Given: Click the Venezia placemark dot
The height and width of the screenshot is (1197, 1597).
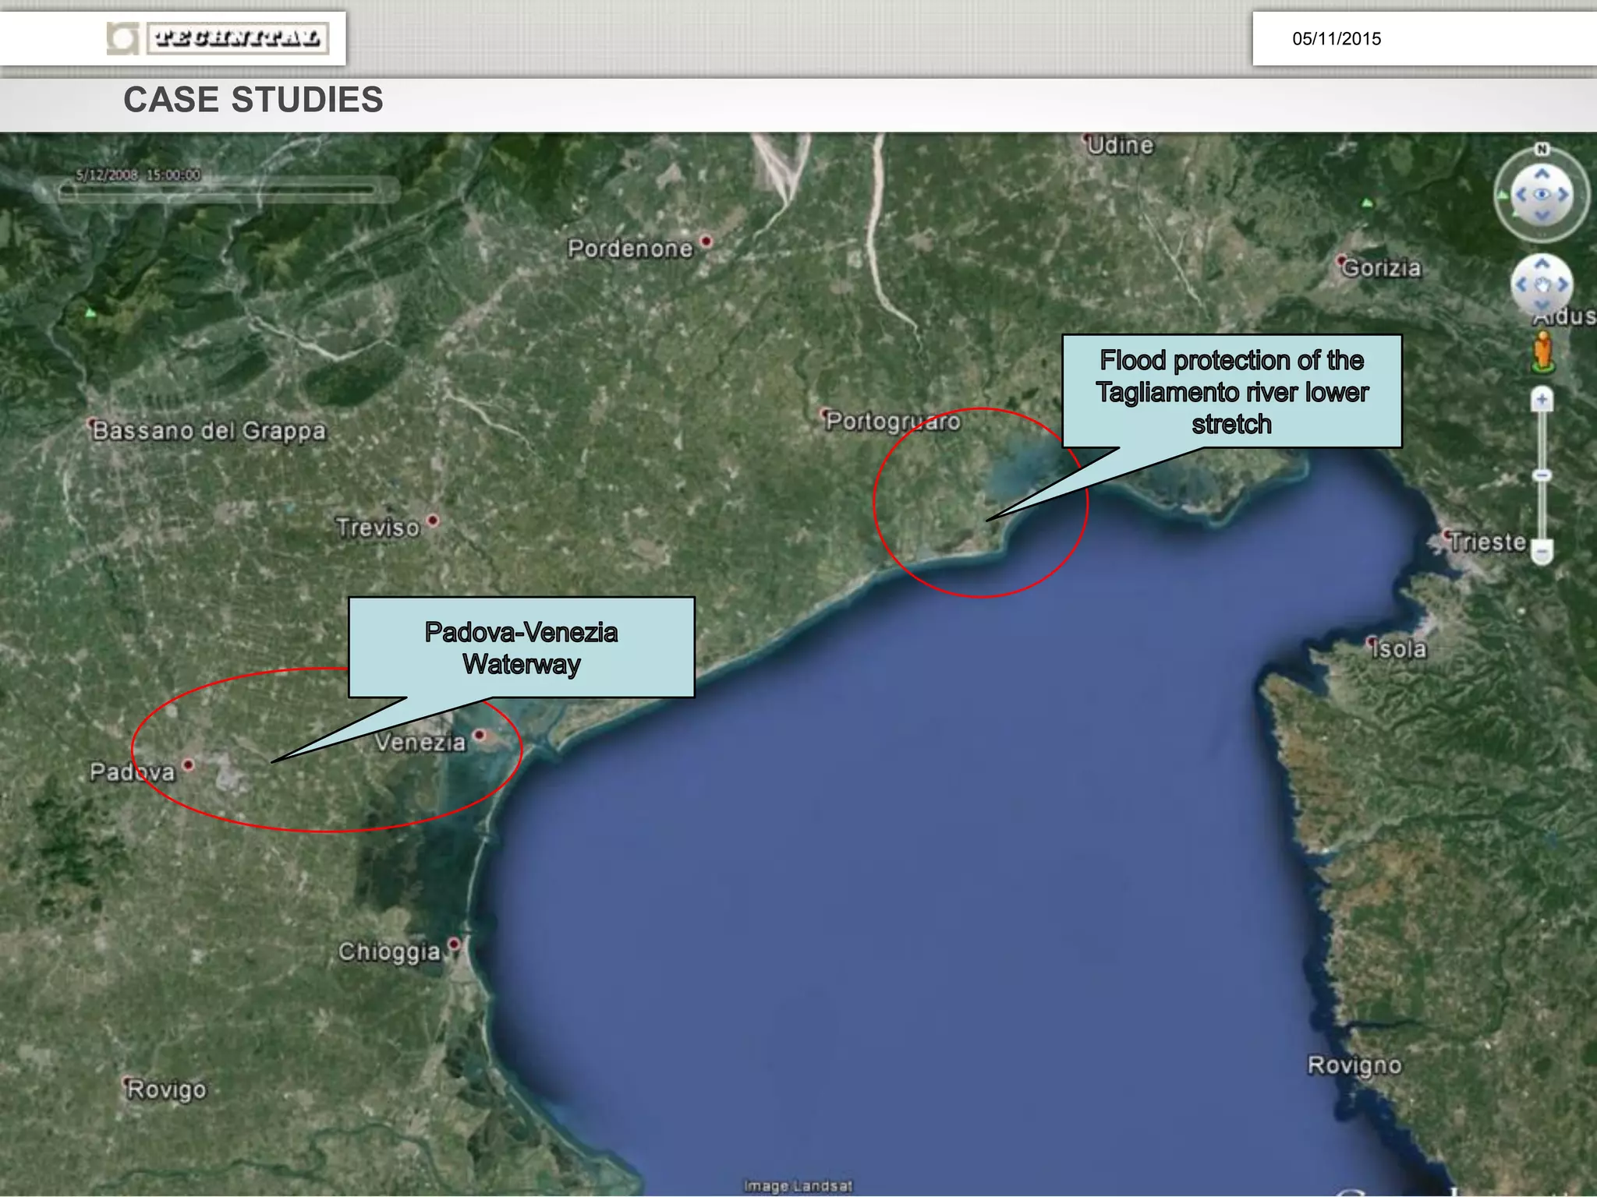Looking at the screenshot, I should 480,734.
